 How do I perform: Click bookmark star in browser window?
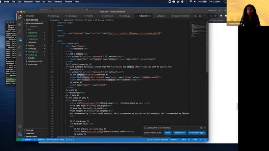point(216,16)
